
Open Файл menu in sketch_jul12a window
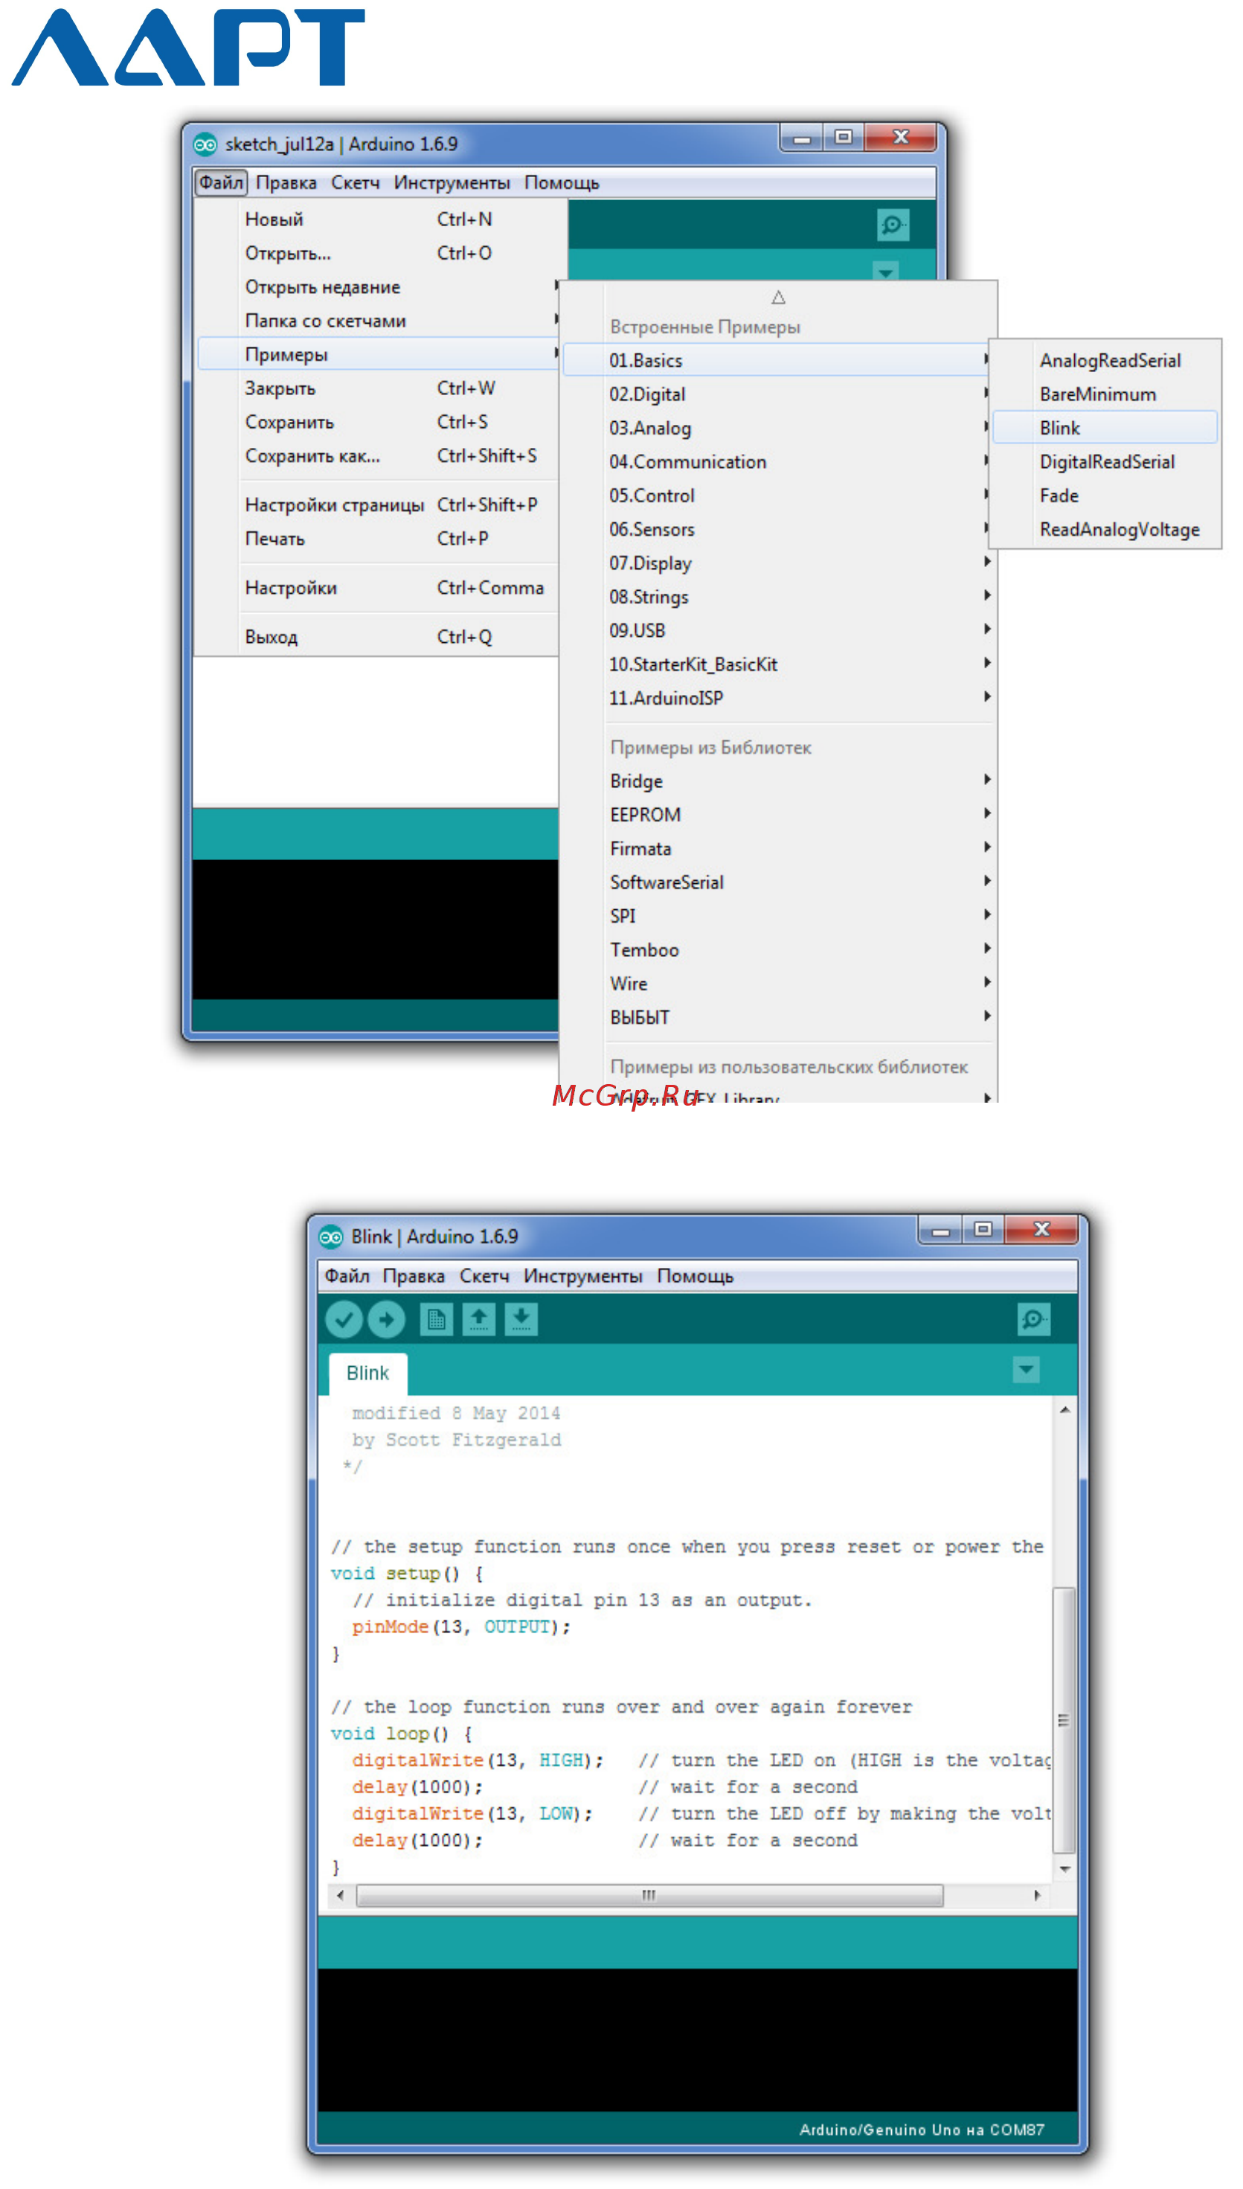pyautogui.click(x=221, y=183)
